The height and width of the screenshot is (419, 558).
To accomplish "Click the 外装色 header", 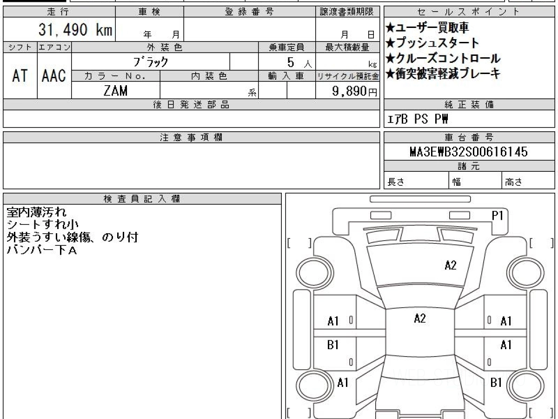I will [165, 47].
